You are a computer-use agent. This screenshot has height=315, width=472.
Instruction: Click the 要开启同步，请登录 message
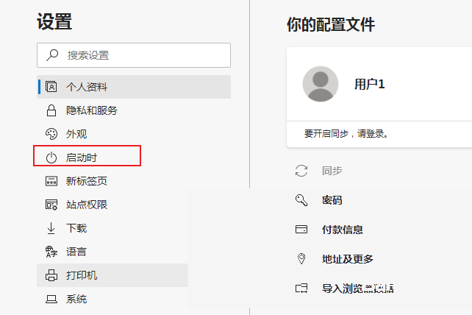coord(346,133)
